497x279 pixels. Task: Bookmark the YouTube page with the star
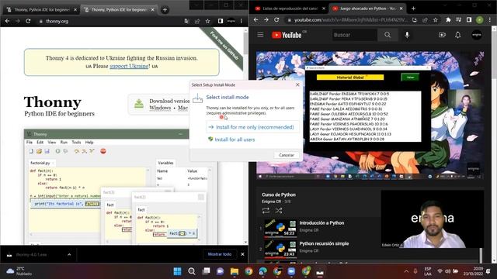(x=436, y=20)
